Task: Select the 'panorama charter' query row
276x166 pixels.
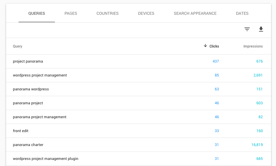Action: pos(28,145)
